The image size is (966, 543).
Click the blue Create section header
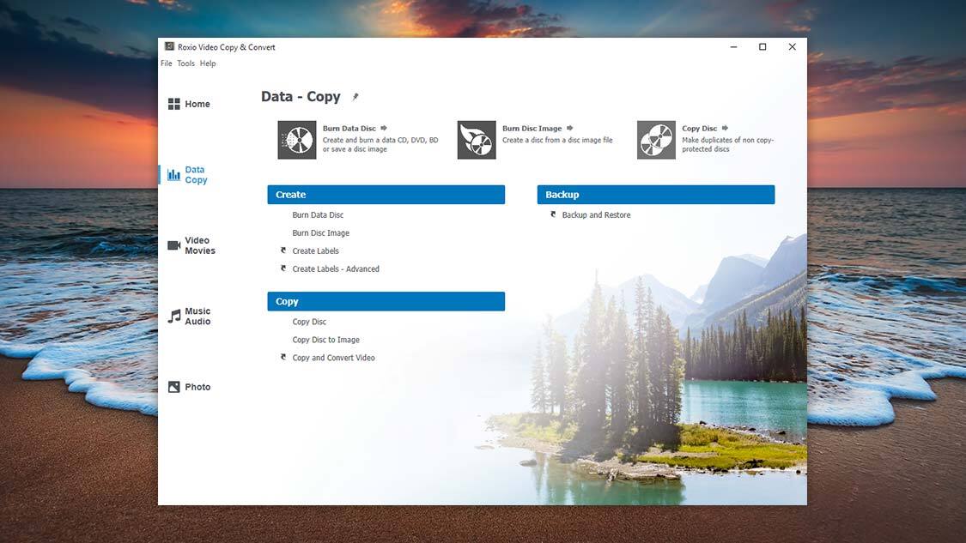[x=386, y=195]
